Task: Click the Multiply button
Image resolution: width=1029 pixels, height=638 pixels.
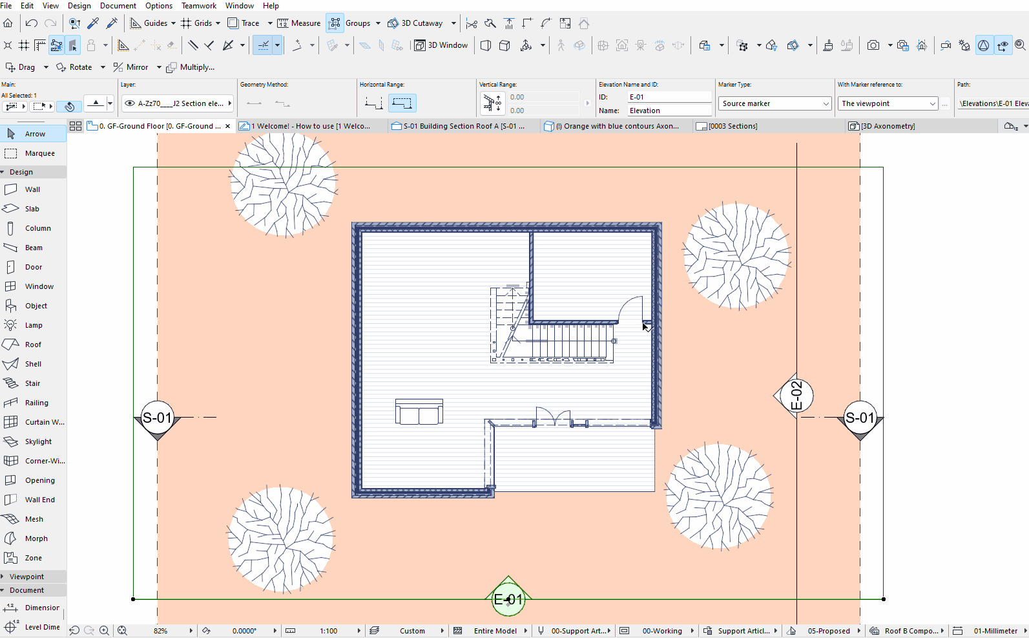Action: [191, 67]
